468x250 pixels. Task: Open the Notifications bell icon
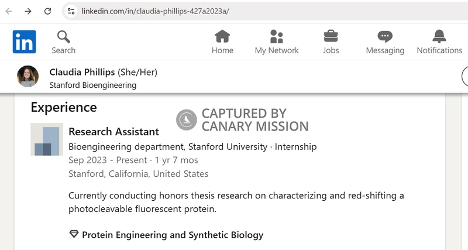439,36
